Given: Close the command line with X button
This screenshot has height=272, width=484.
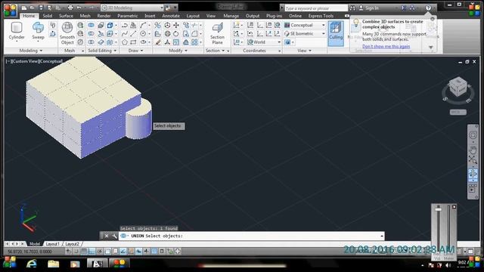Looking at the screenshot, I should coord(106,236).
